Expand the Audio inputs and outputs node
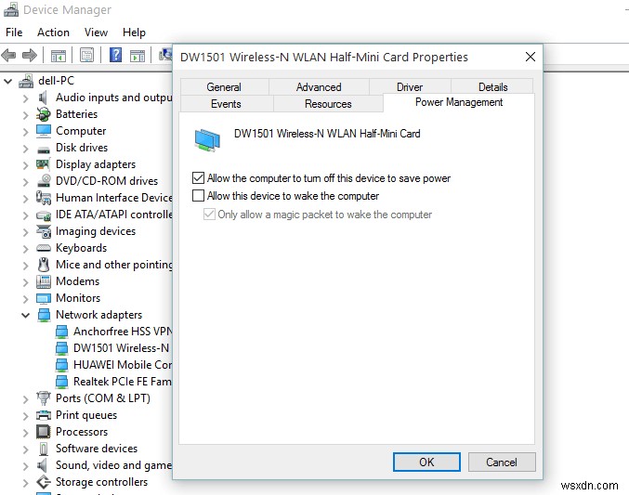 coord(26,98)
